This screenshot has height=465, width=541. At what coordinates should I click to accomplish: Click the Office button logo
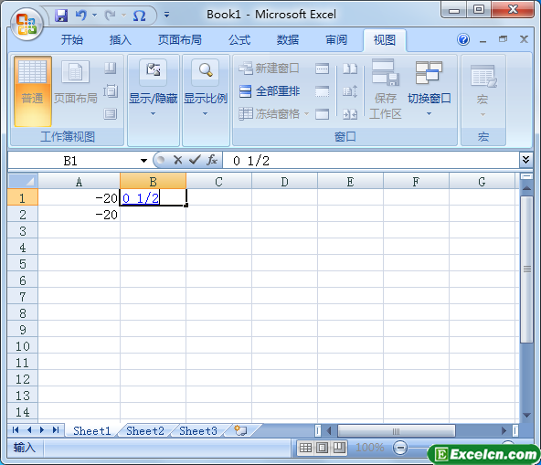click(27, 25)
